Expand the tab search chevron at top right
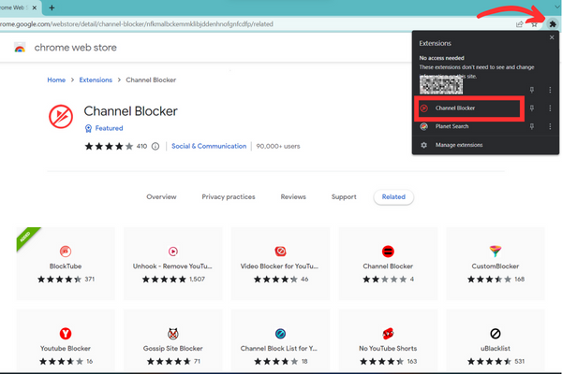Screen dimensions: 562x374 557,7
